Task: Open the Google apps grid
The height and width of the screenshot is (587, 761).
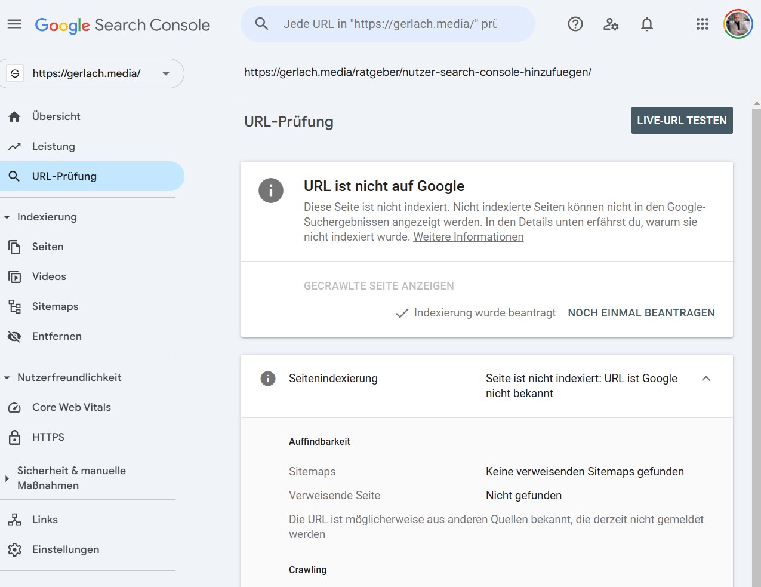Action: 702,24
